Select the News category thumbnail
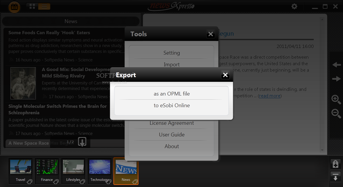The image size is (343, 187). 126,171
